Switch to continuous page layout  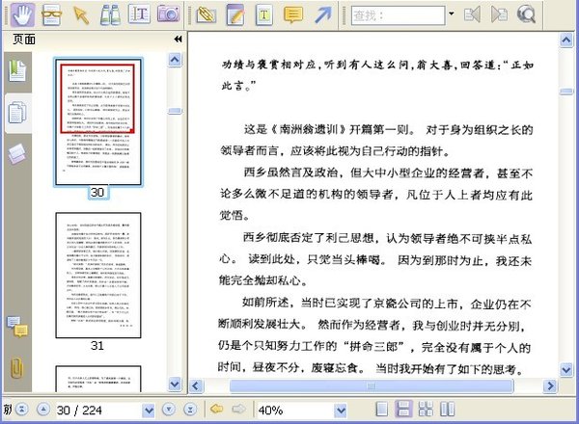[403, 410]
